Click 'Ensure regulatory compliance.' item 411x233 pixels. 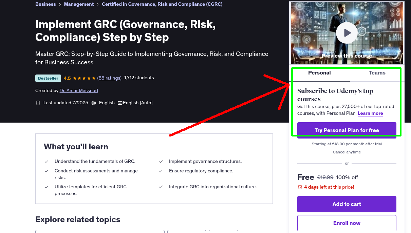[201, 171]
